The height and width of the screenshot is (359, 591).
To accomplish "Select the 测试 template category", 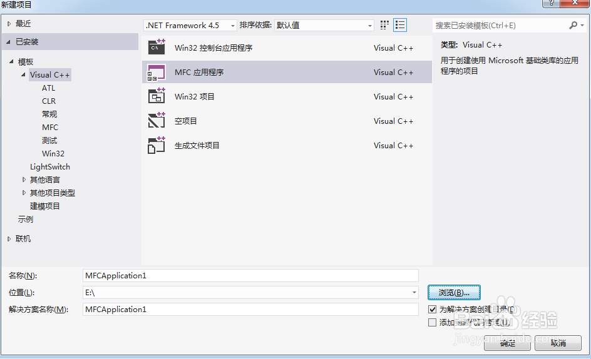I will coord(49,141).
